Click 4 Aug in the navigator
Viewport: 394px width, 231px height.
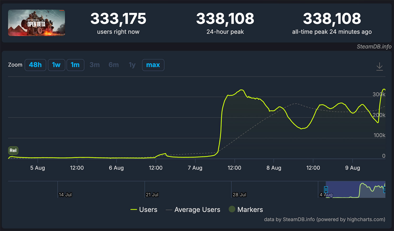click(326, 195)
